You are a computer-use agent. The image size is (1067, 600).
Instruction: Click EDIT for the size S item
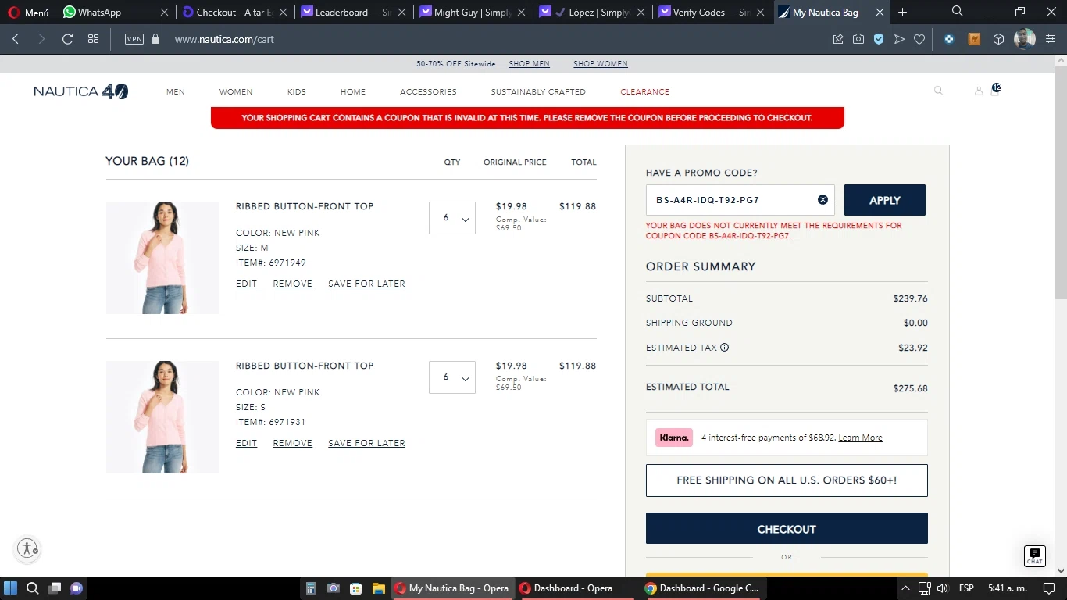click(246, 443)
